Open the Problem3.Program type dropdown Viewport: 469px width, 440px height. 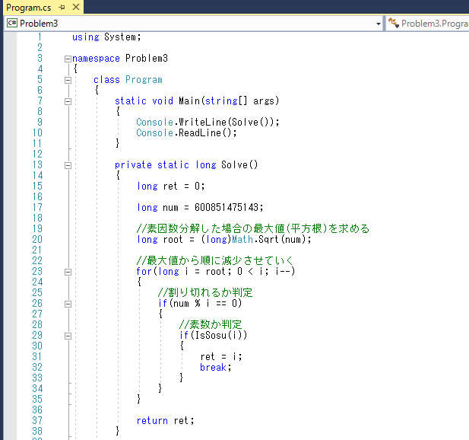428,24
